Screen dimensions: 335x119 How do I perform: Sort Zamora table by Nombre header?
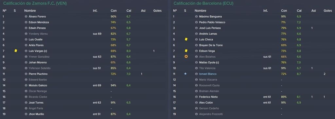[30, 11]
